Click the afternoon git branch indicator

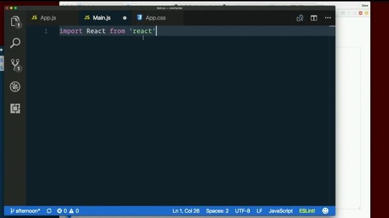[25, 211]
